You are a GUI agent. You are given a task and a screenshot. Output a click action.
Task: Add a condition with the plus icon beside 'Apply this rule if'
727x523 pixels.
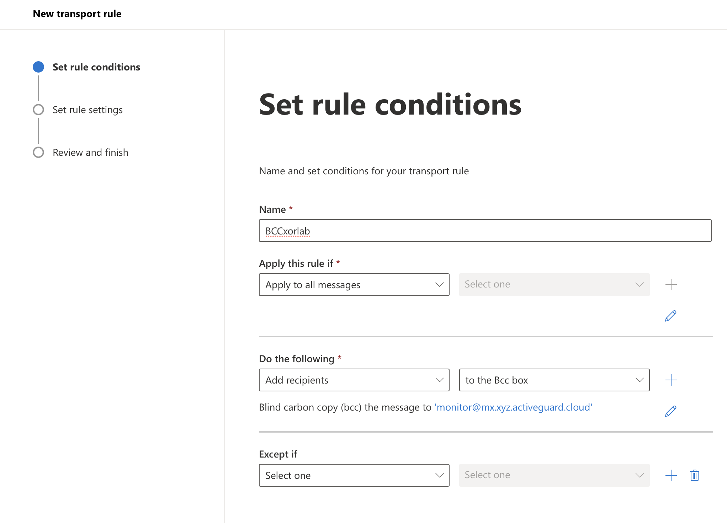671,285
